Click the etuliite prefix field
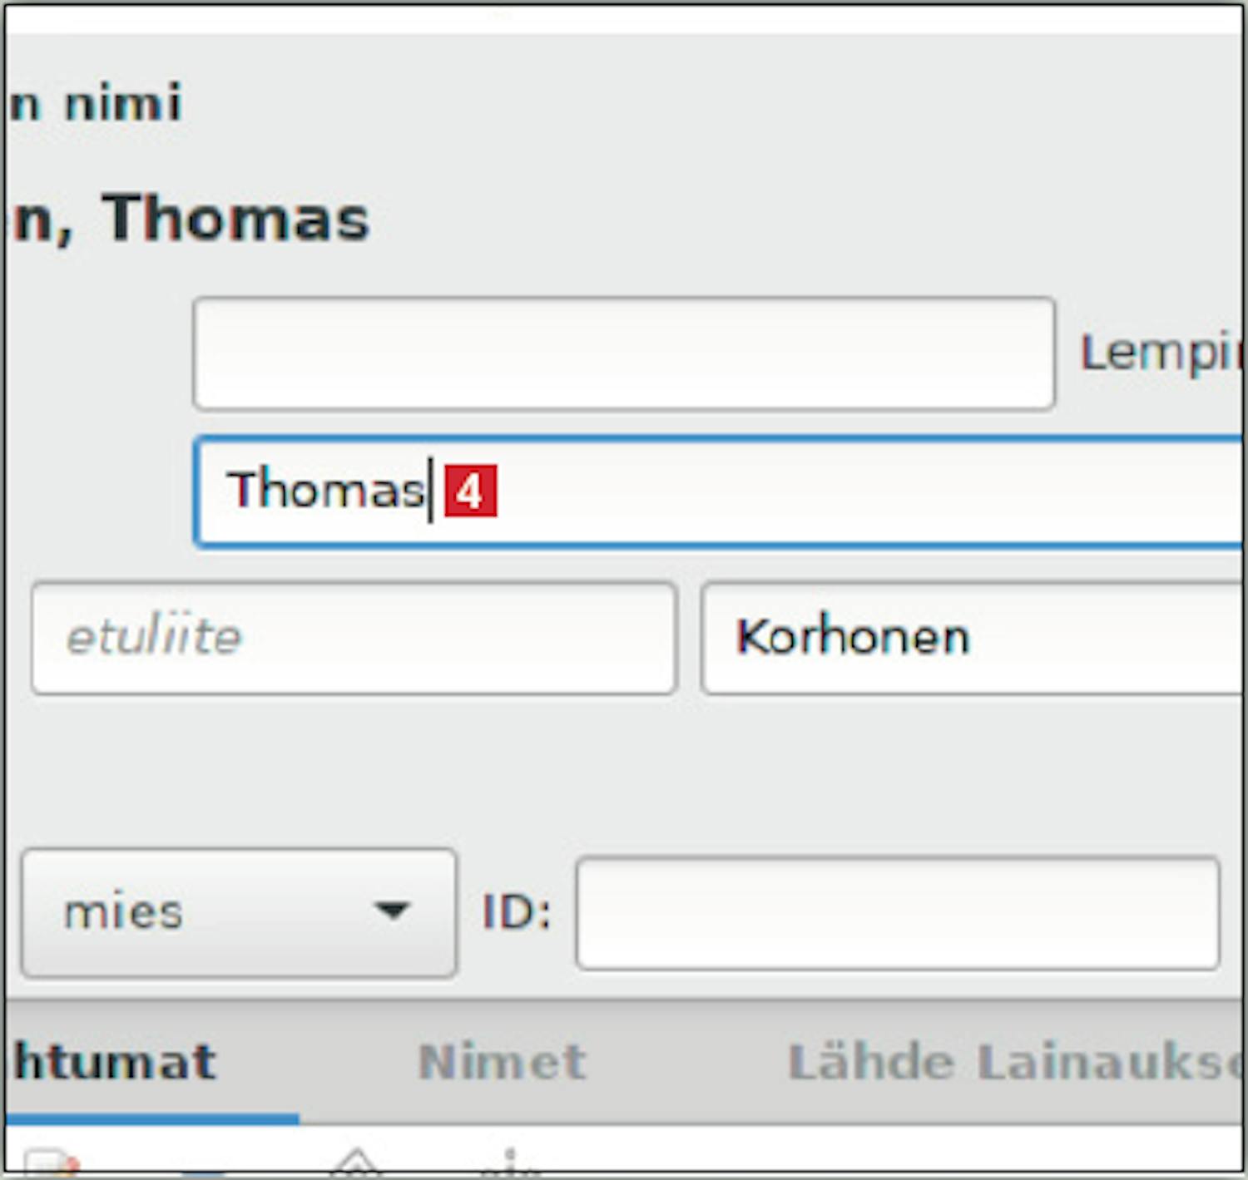The image size is (1248, 1180). click(353, 638)
